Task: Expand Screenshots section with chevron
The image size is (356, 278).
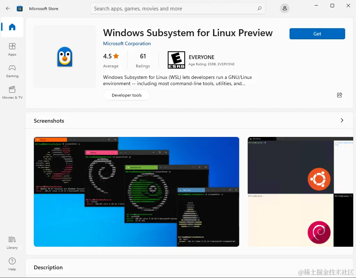Action: pyautogui.click(x=342, y=120)
